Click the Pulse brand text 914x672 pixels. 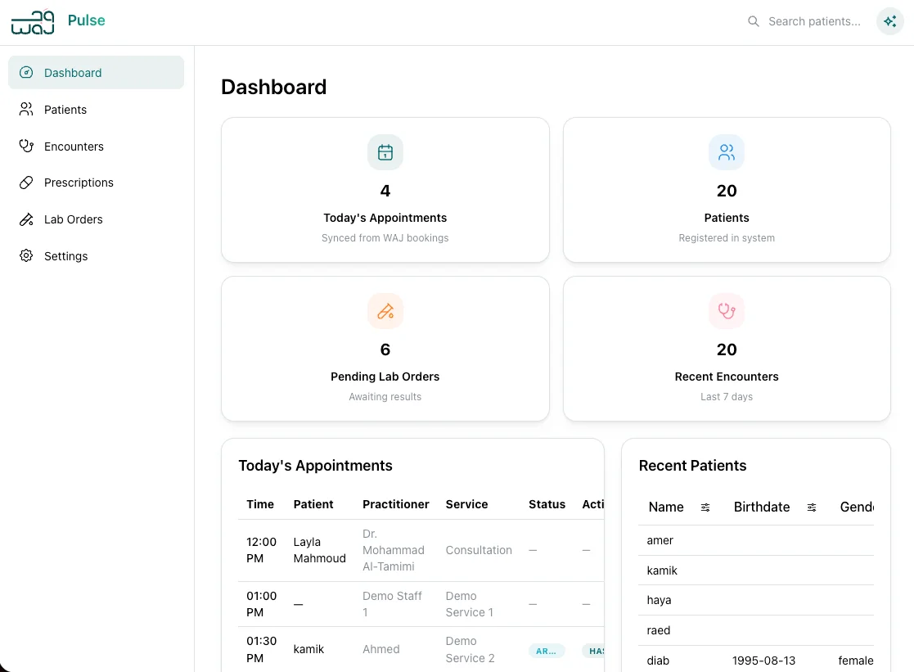coord(86,20)
